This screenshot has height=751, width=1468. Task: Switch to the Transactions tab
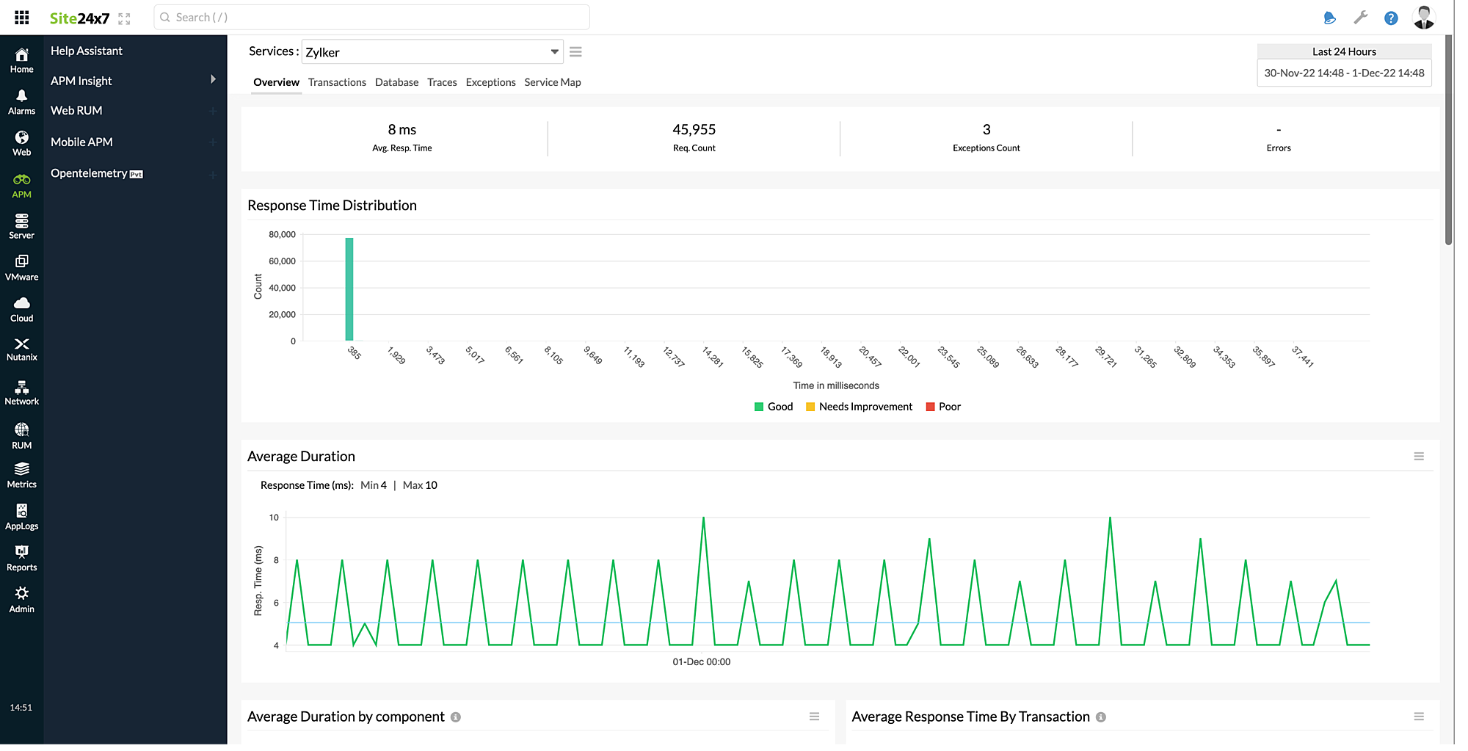coord(337,82)
